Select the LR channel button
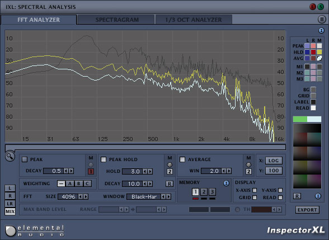This screenshot has width=329, height=240. [x=10, y=204]
